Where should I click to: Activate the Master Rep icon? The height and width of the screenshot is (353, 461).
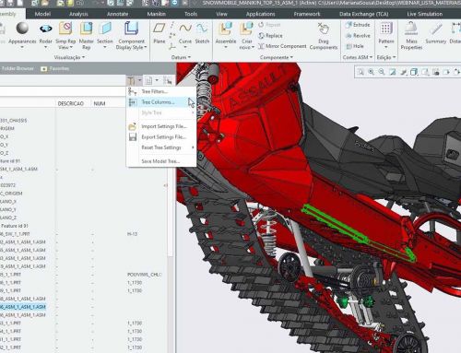click(87, 29)
